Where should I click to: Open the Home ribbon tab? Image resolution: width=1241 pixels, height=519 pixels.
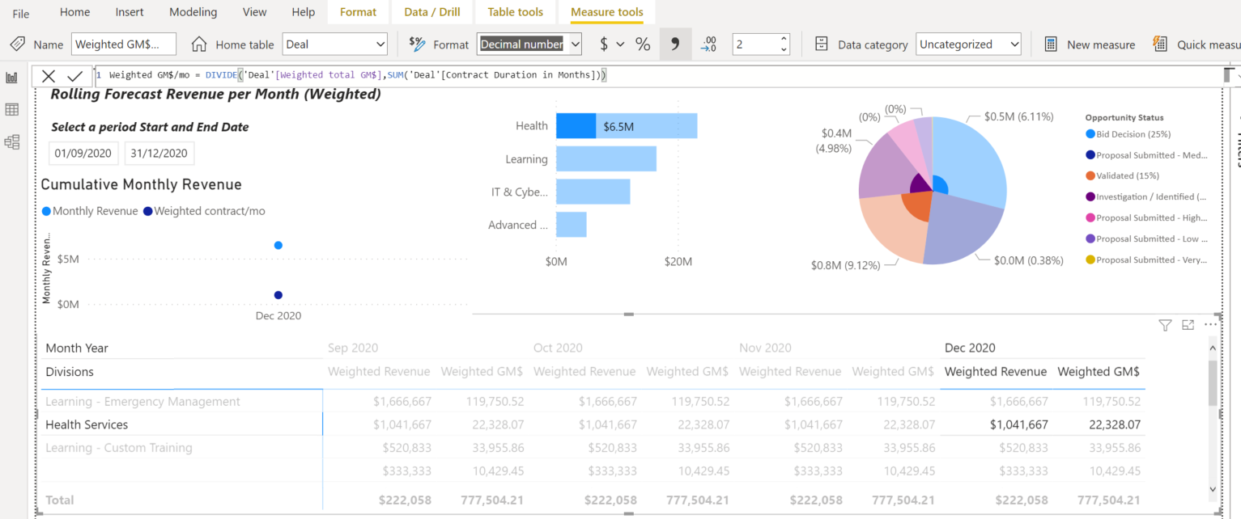(x=75, y=12)
